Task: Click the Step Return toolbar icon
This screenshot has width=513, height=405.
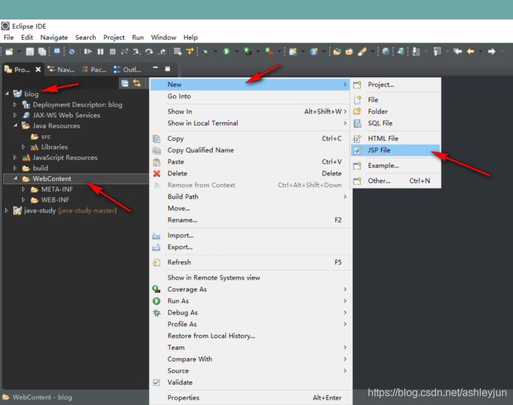Action: click(161, 51)
